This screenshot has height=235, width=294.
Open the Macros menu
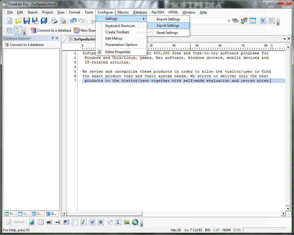tap(123, 12)
